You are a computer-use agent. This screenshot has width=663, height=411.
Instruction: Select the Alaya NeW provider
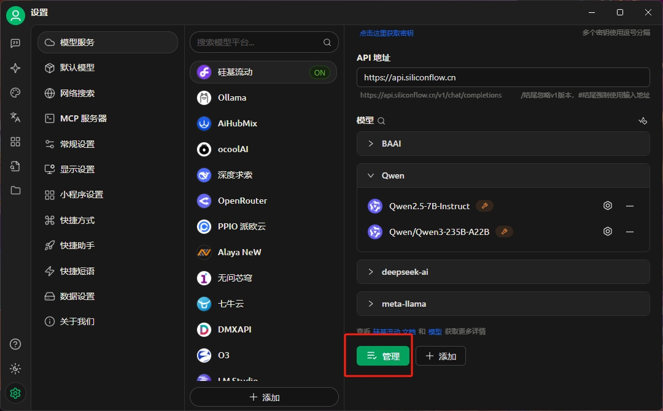point(263,252)
